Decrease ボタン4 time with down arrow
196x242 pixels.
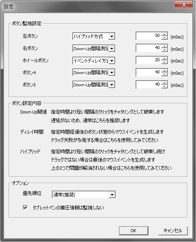165,74
